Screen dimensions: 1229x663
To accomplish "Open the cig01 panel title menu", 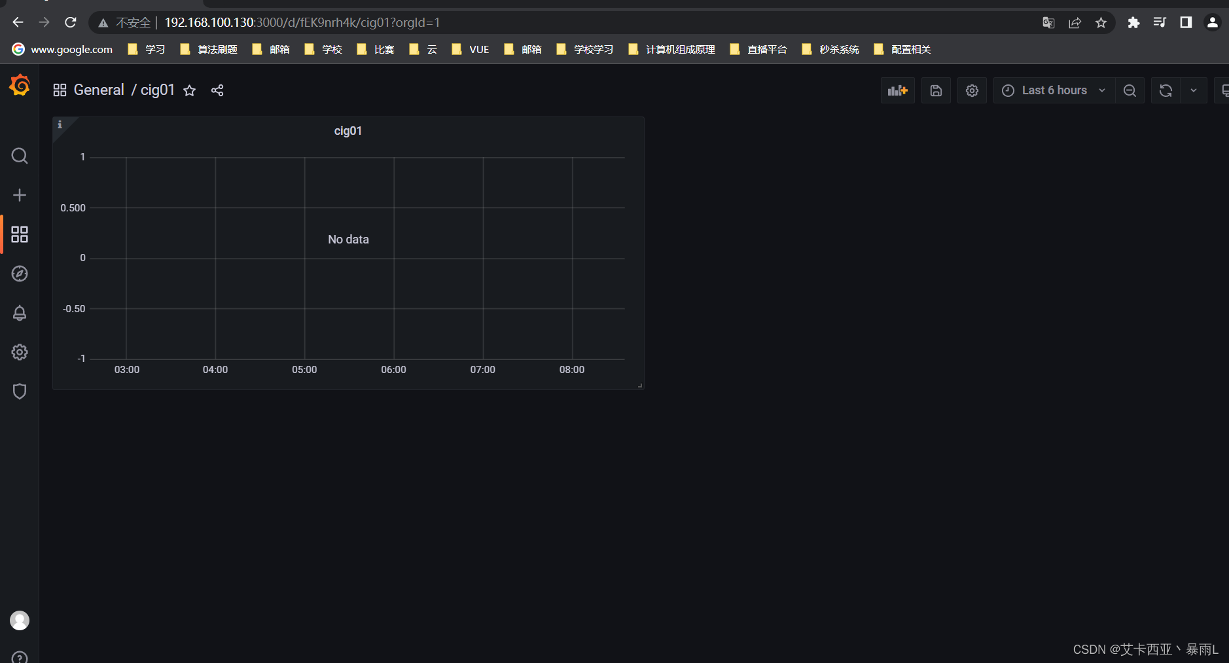I will [x=348, y=131].
